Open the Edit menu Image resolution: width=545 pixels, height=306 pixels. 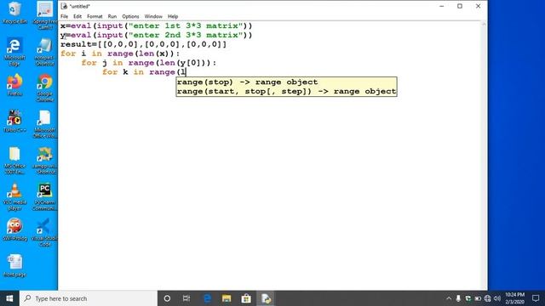point(77,16)
